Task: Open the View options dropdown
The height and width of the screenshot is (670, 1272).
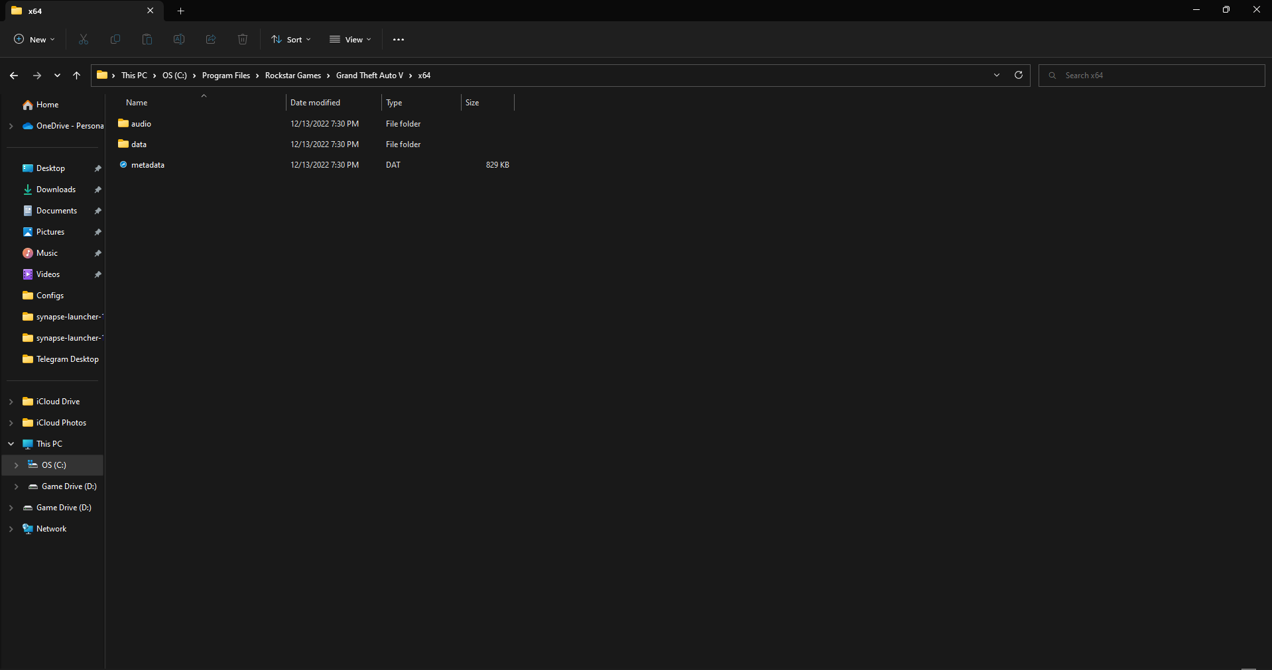Action: 351,40
